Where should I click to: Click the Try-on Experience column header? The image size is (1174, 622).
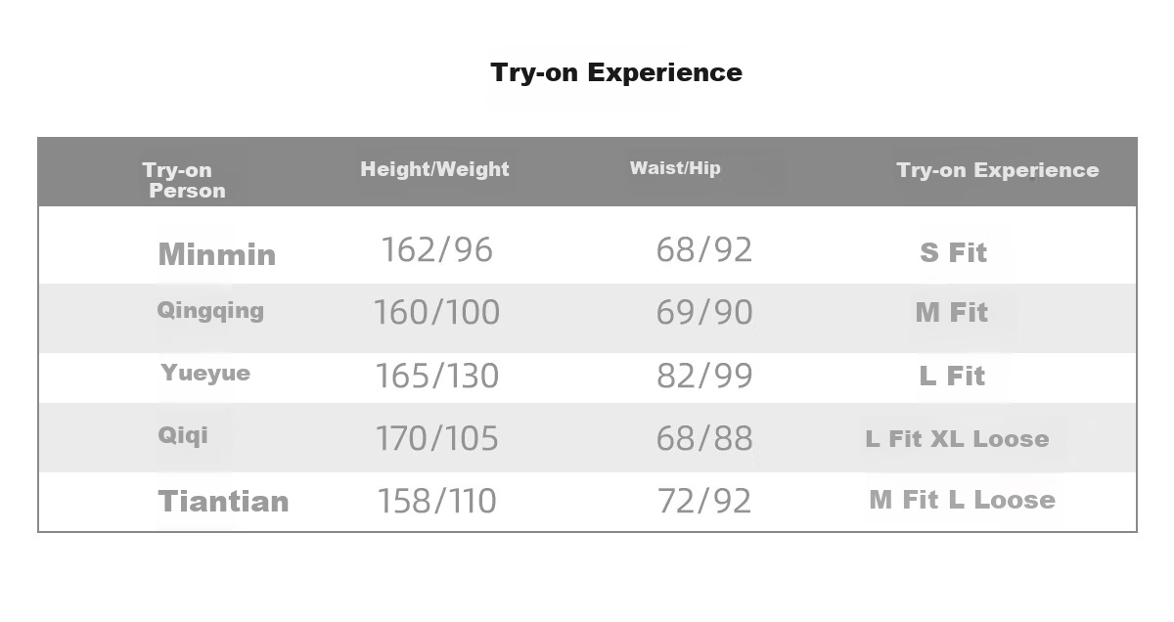click(997, 170)
